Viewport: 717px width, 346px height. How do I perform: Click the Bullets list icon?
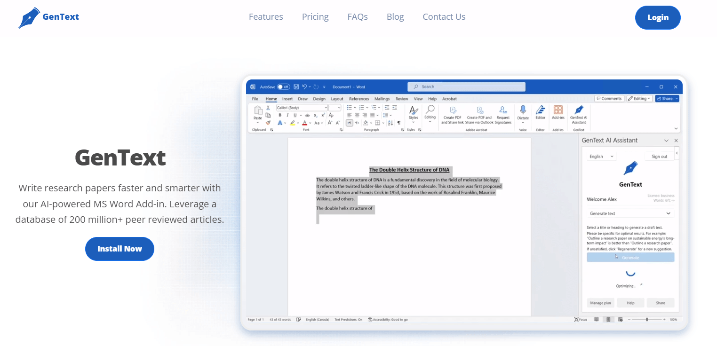click(349, 108)
